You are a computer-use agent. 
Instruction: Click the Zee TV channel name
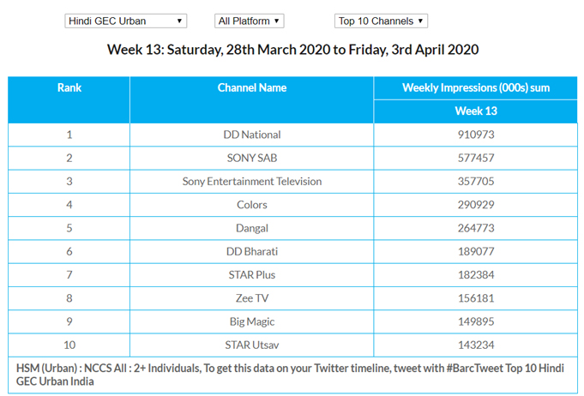coord(252,297)
